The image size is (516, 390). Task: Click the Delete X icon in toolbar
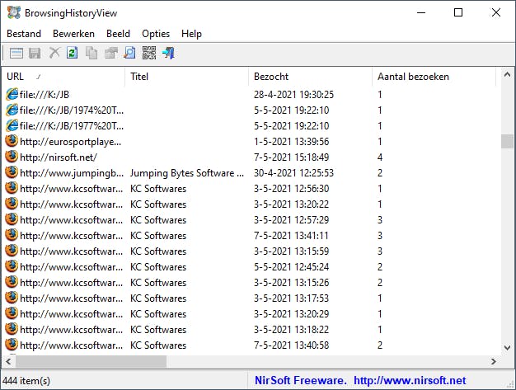(x=54, y=54)
